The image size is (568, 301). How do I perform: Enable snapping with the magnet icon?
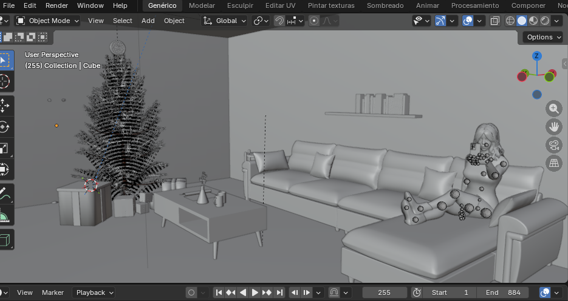click(279, 21)
